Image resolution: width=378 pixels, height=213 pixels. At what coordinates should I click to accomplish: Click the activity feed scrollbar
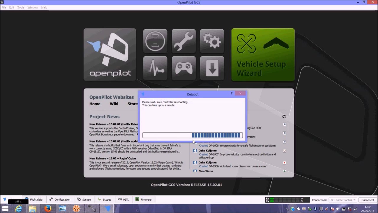[x=288, y=127]
